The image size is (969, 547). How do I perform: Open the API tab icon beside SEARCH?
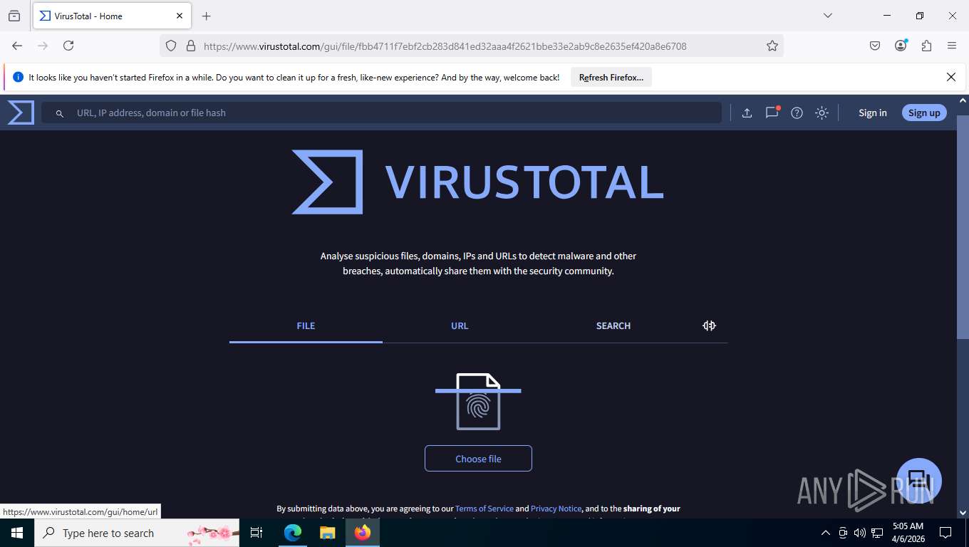click(x=709, y=325)
